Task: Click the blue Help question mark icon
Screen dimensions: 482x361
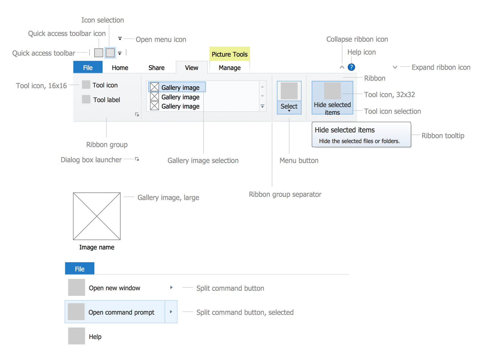Action: [x=351, y=67]
